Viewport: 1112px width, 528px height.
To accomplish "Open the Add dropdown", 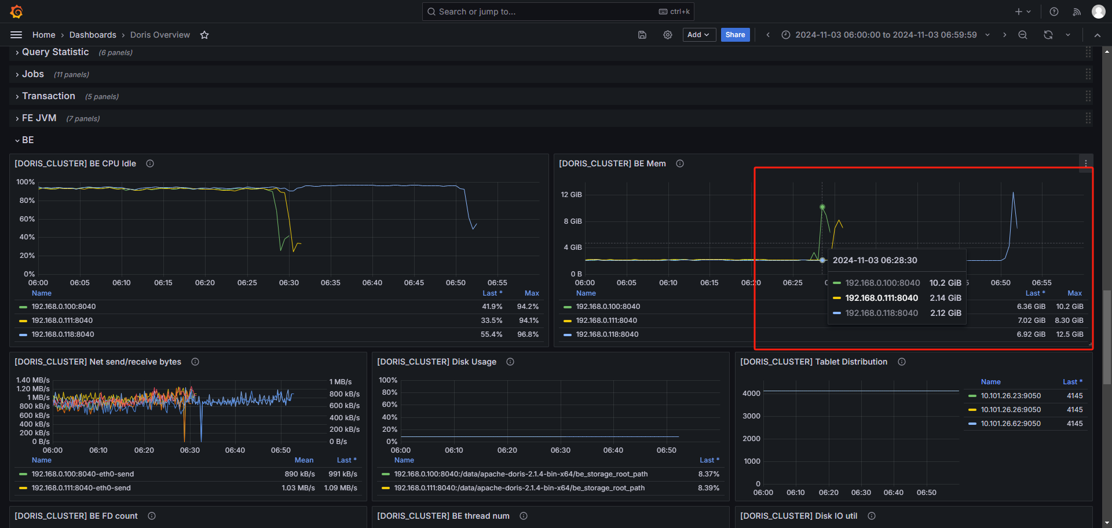I will pos(699,35).
